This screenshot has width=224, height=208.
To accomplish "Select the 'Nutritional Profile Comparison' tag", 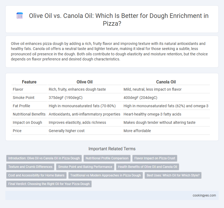I will tap(107, 158).
